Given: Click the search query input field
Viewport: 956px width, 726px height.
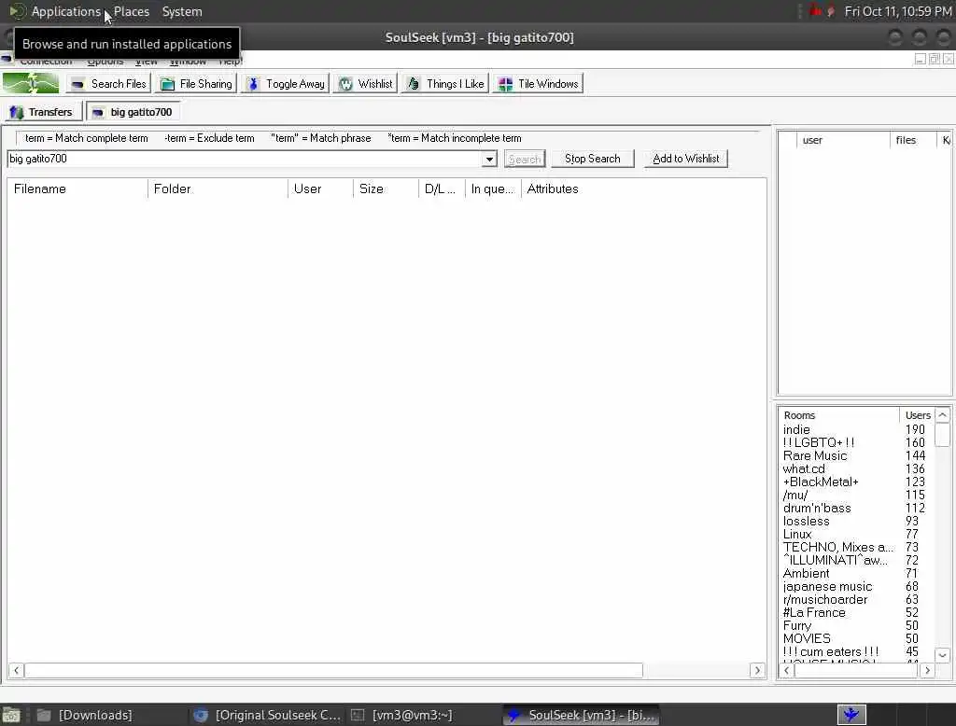Looking at the screenshot, I should click(x=245, y=159).
